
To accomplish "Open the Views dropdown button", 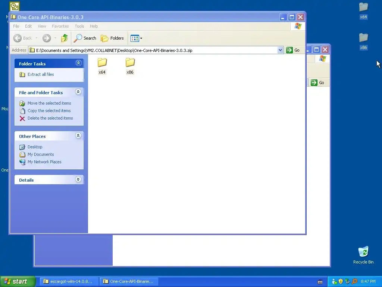I will click(x=136, y=38).
